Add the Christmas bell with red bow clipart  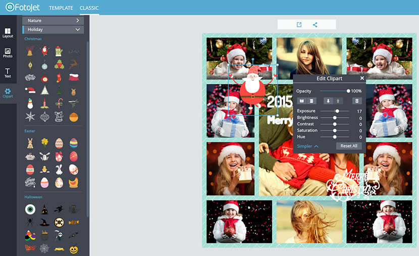(30, 51)
